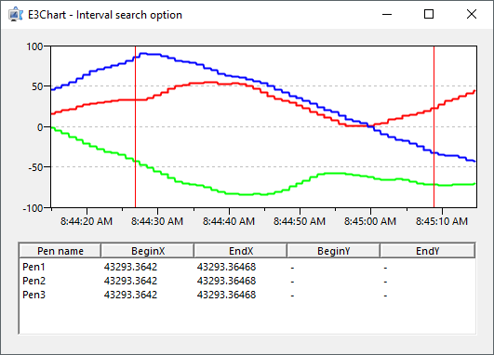This screenshot has height=355, width=494.
Task: Click the 8:44:30 AM time axis label
Action: click(157, 221)
